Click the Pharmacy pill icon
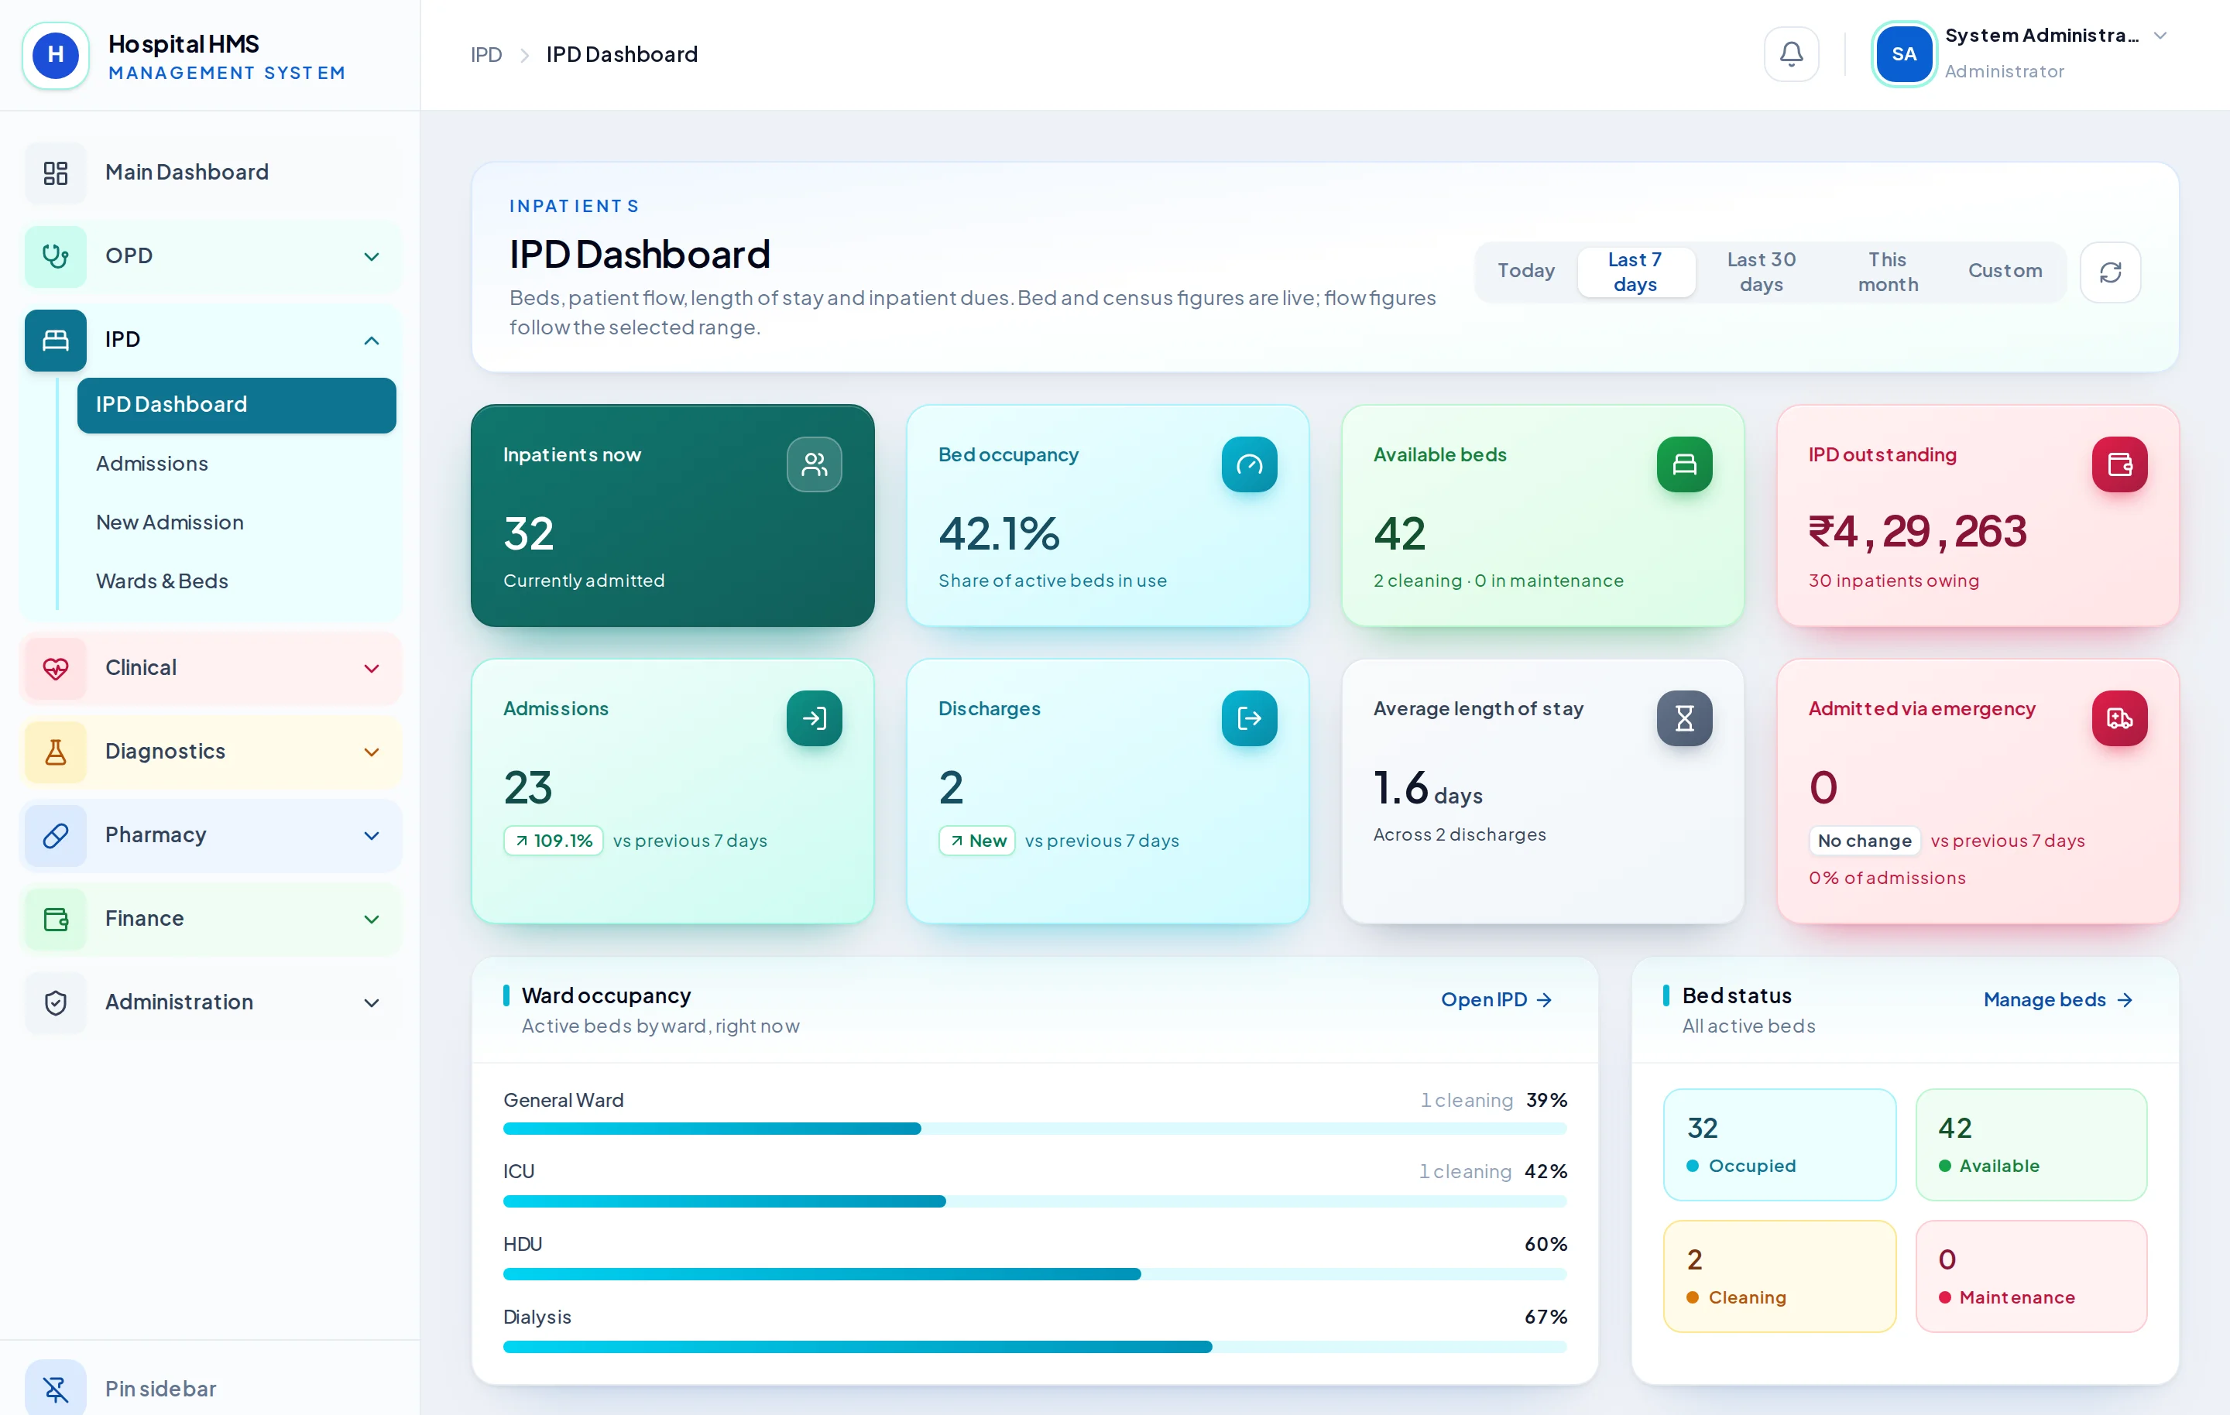 tap(56, 835)
